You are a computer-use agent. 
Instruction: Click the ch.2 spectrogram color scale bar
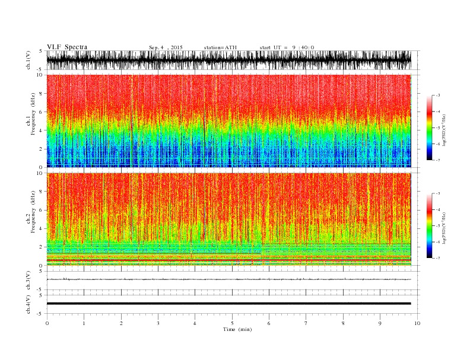tap(429, 225)
